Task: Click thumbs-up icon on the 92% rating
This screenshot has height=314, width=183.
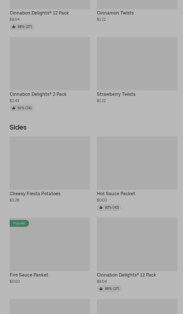Action: point(101,207)
